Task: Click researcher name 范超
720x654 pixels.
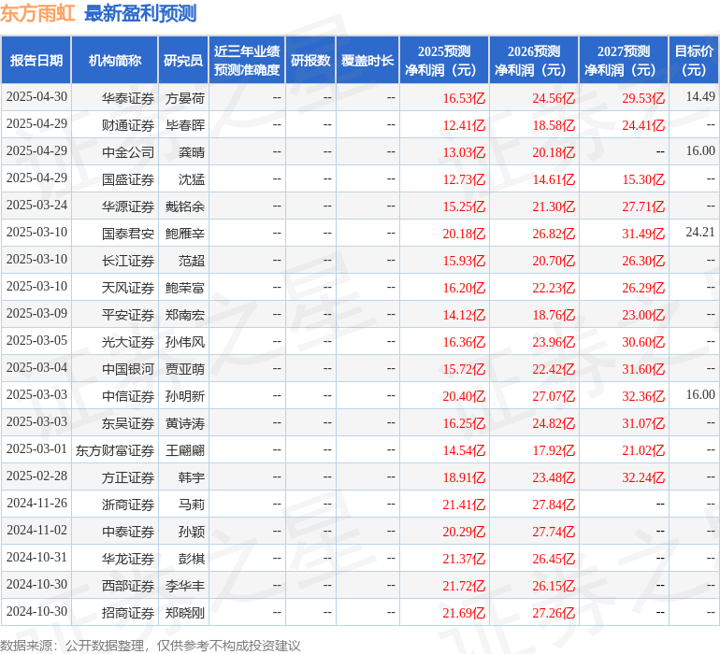Action: [x=192, y=261]
